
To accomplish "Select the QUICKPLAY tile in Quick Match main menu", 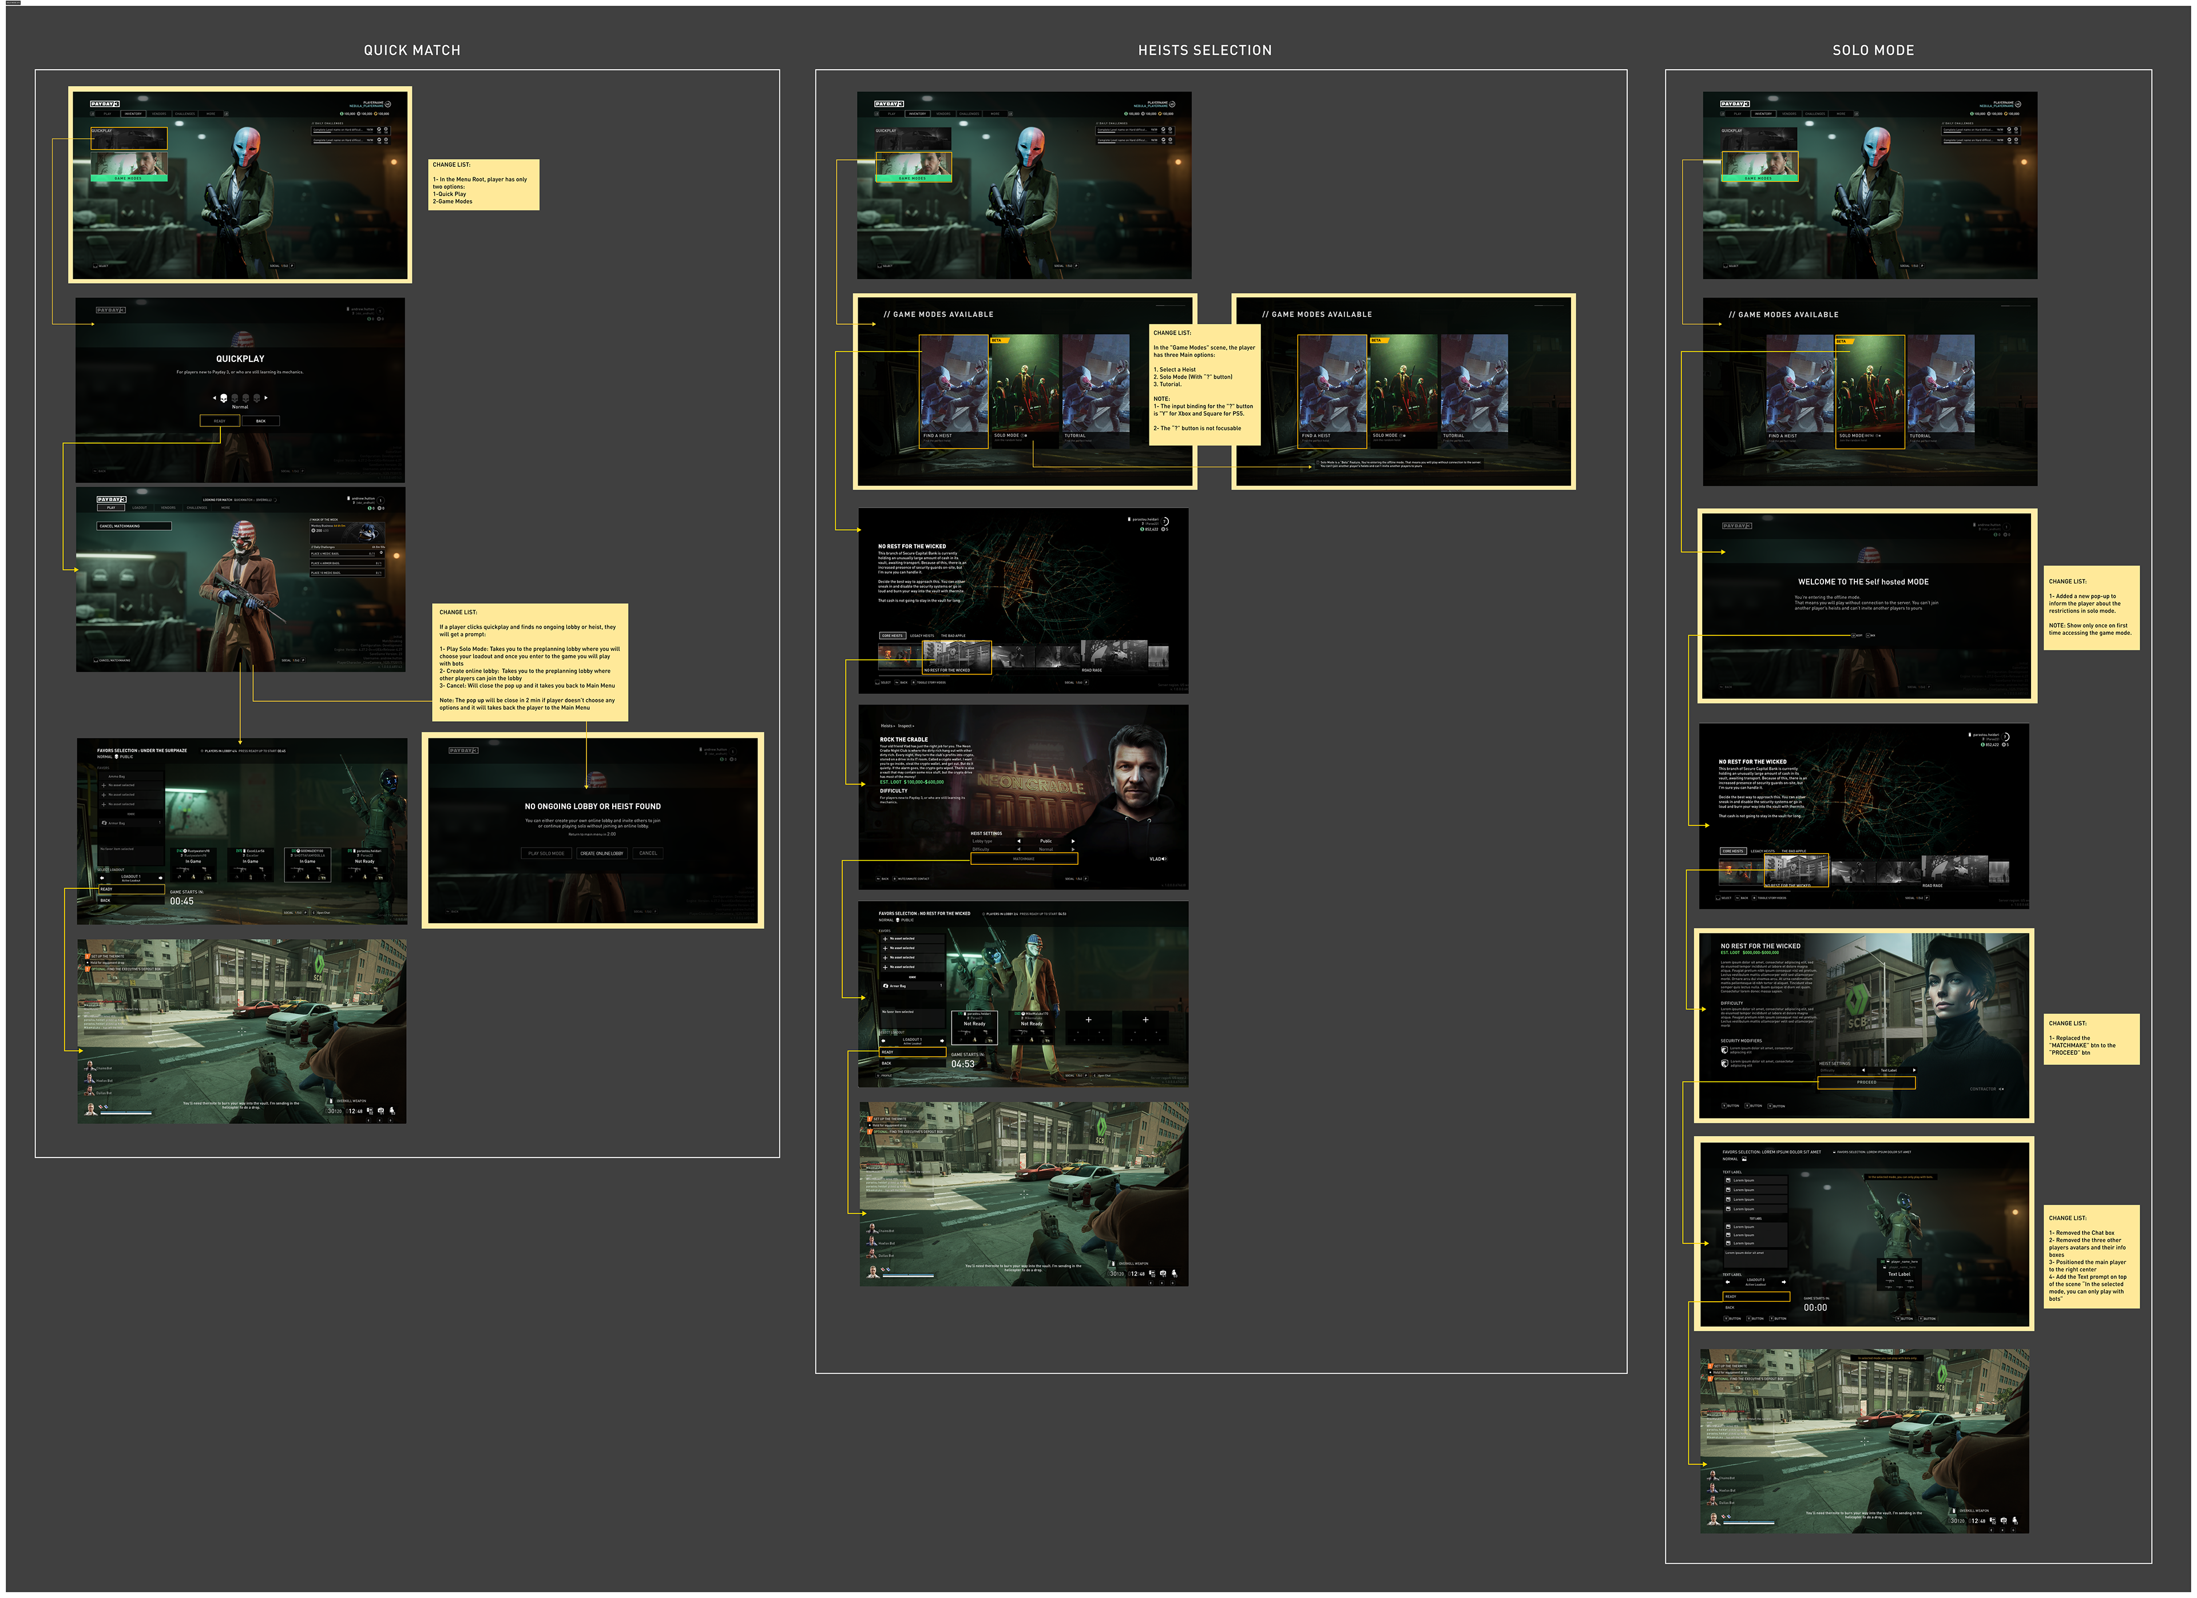I will (129, 138).
